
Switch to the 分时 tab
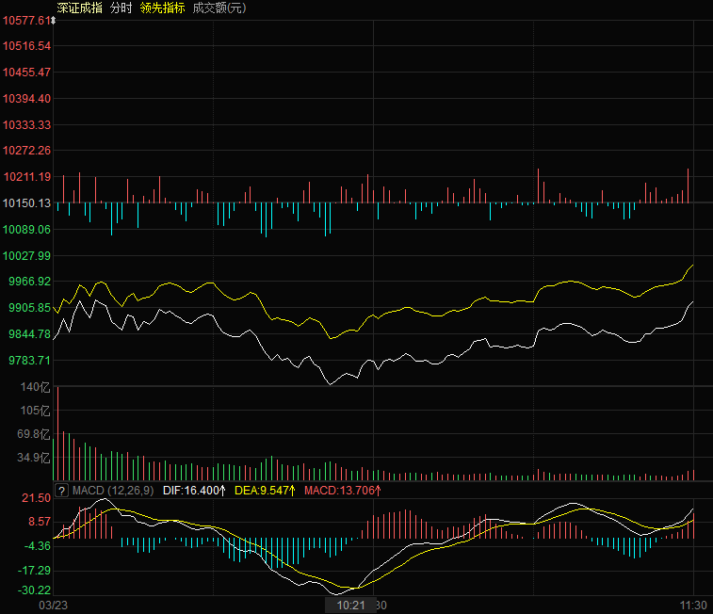(121, 8)
